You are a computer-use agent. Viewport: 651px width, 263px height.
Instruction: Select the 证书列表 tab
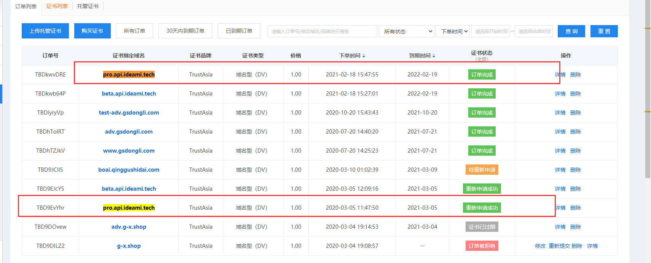57,6
